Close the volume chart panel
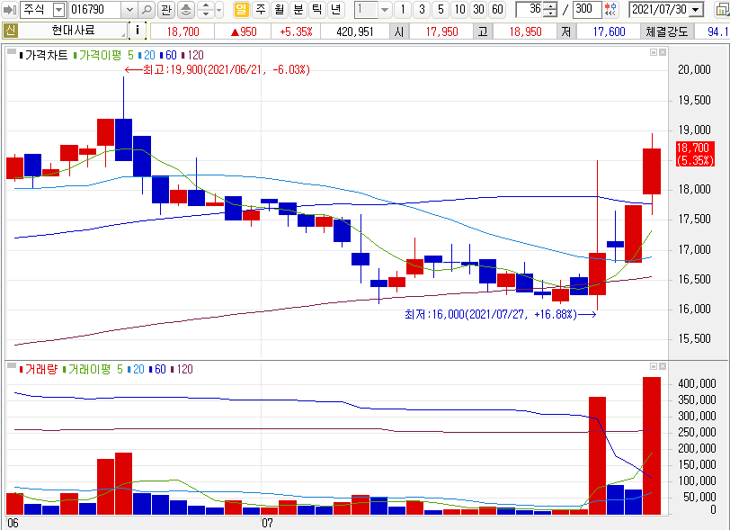This screenshot has height=530, width=730. [x=663, y=366]
